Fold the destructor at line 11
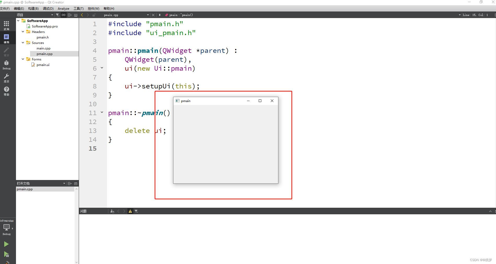496x264 pixels. click(102, 113)
